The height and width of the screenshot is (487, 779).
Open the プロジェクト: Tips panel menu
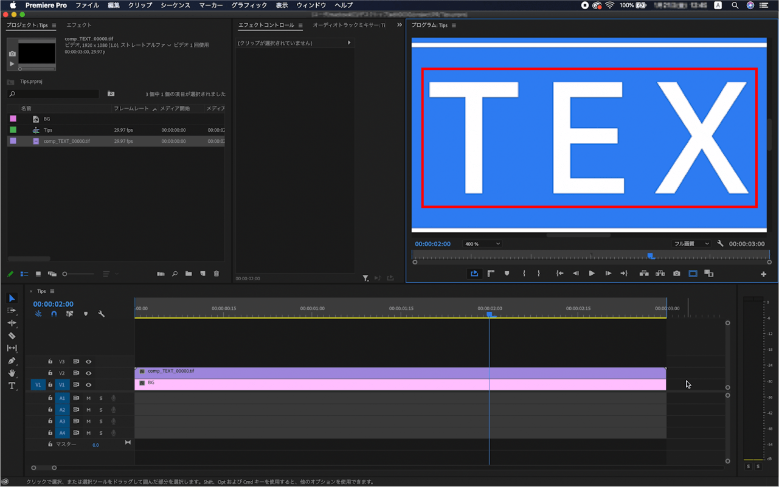[54, 26]
